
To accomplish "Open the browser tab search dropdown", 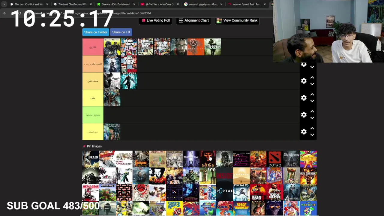I will pos(4,4).
